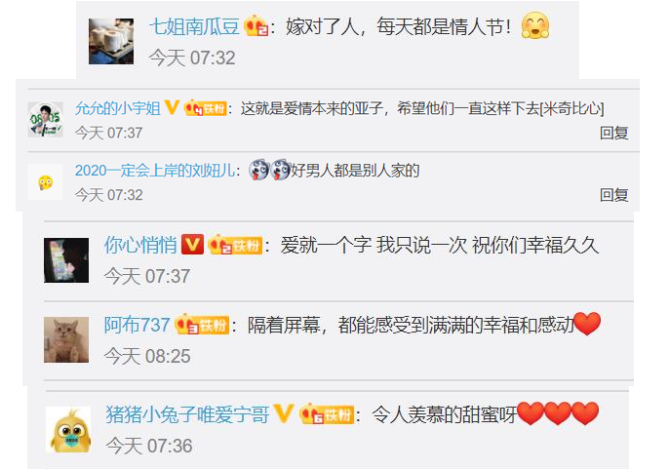
Task: Reply to the 好男人都是别人家的 comment
Action: coord(614,195)
